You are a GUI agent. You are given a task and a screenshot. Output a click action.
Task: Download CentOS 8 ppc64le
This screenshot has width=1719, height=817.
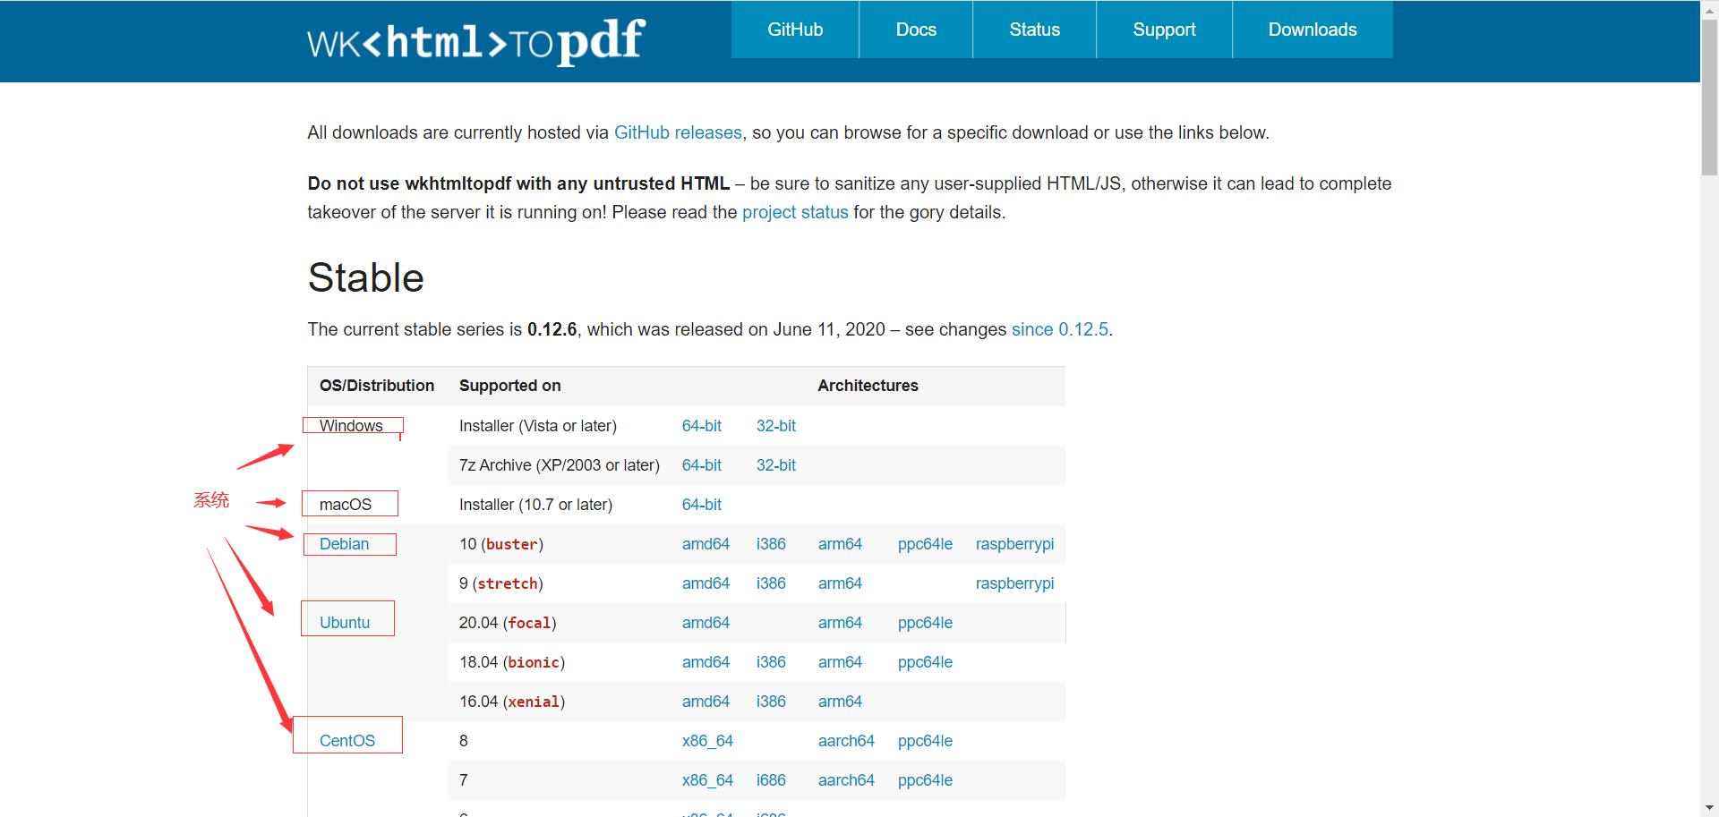[x=925, y=741]
